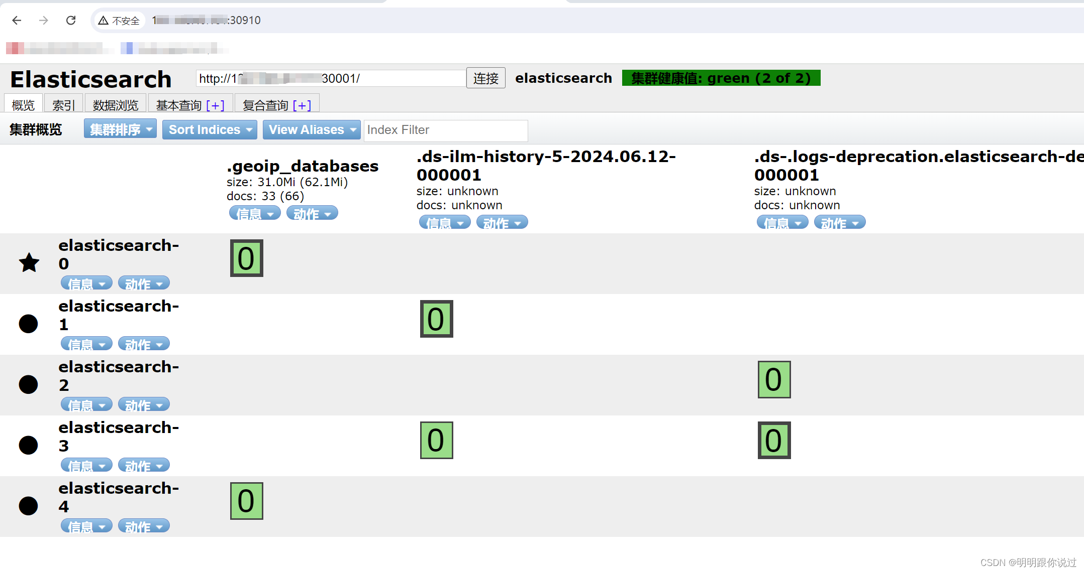Viewport: 1084px width, 572px height.
Task: Open View Aliases dropdown
Action: (311, 130)
